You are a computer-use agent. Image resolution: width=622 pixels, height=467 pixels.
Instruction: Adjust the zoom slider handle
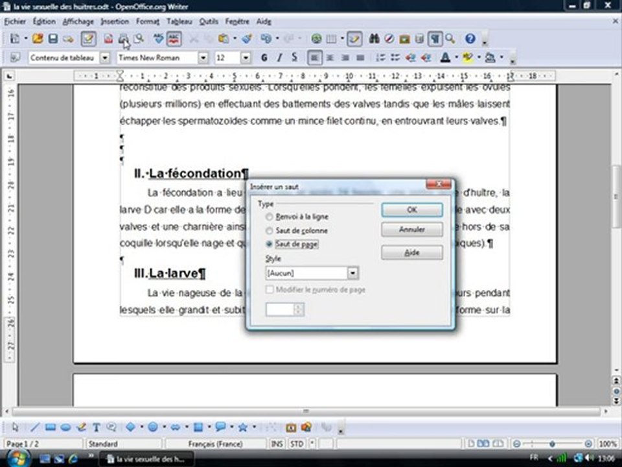(552, 444)
